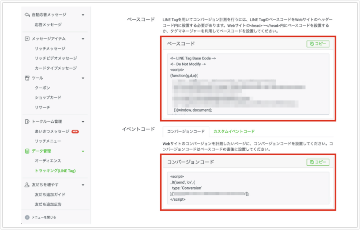360x230 pixels.
Task: Copy the ベースコード with コピー button
Action: click(x=318, y=44)
